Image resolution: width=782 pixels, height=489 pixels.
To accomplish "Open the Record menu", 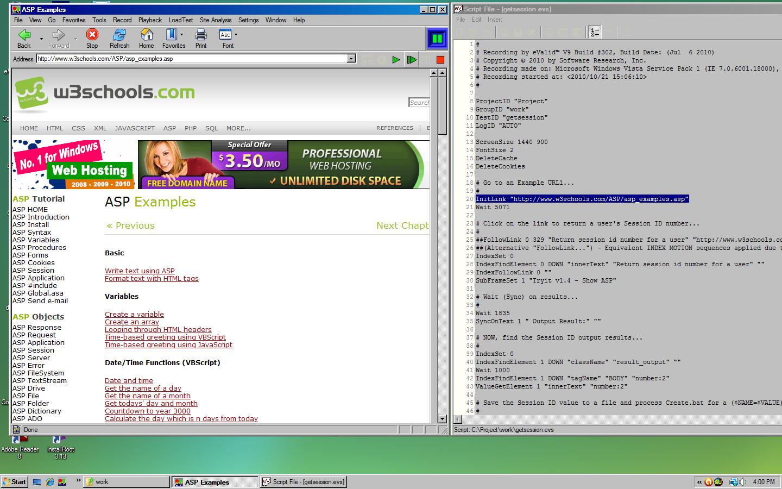I will pyautogui.click(x=122, y=20).
